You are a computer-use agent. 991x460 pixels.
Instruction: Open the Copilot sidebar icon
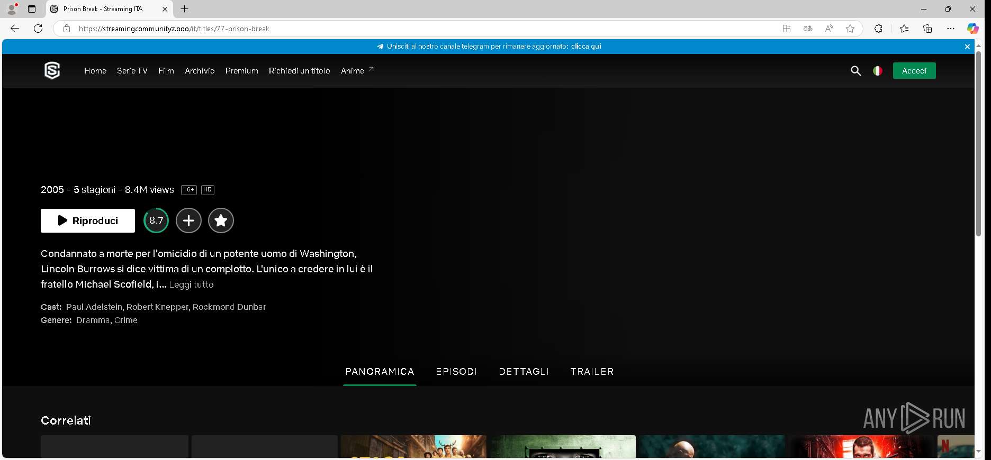[973, 29]
